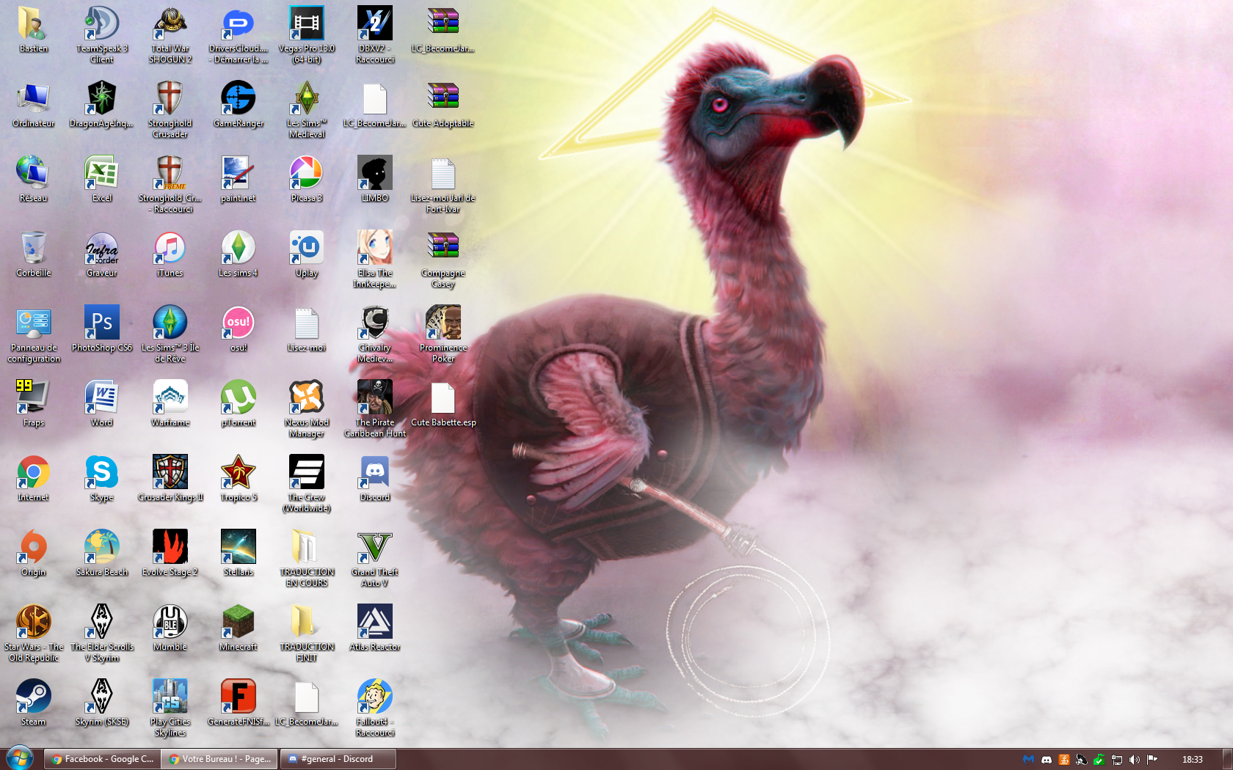This screenshot has width=1233, height=770.
Task: Click the Show desktop strip at the taskbar's right end
Action: coord(1227,759)
